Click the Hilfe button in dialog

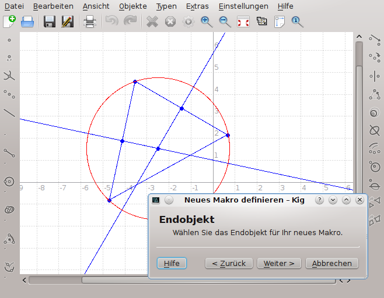point(172,263)
